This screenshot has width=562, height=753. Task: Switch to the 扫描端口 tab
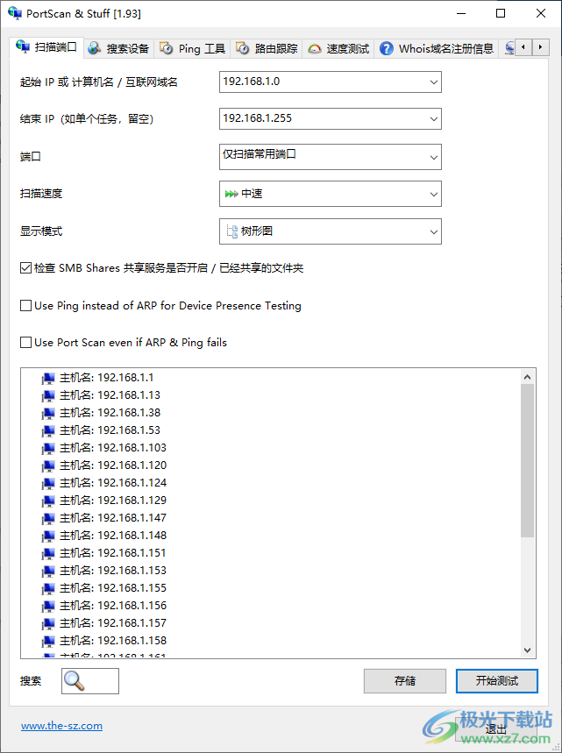coord(46,47)
